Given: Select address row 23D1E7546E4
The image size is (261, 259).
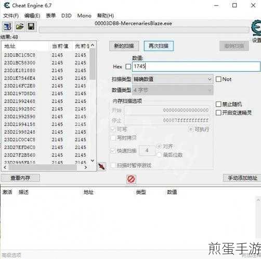Looking at the screenshot, I should click(x=46, y=78).
